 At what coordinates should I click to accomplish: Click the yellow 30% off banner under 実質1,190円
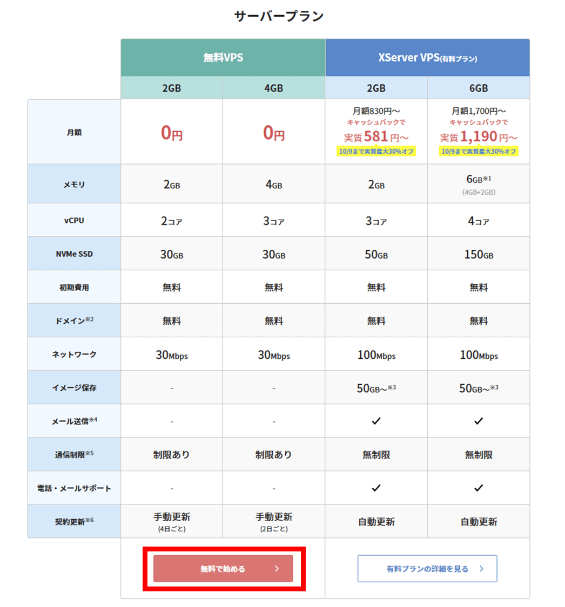[x=478, y=151]
